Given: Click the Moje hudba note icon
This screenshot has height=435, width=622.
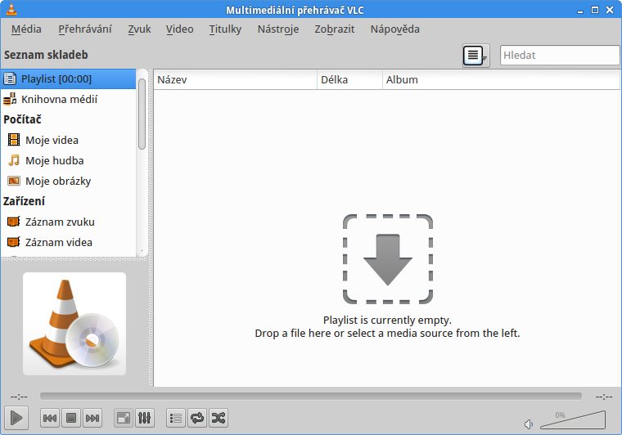Looking at the screenshot, I should pos(14,160).
